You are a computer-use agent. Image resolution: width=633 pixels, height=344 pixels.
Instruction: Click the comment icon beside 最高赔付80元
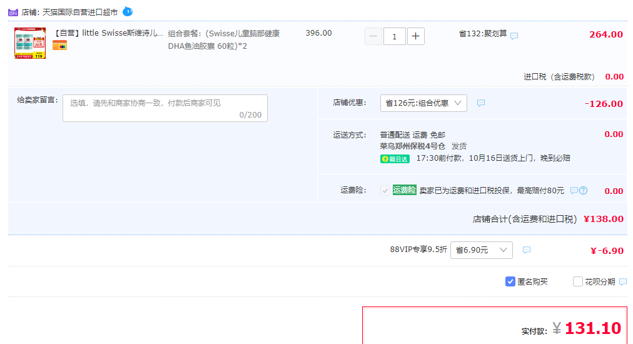[574, 191]
